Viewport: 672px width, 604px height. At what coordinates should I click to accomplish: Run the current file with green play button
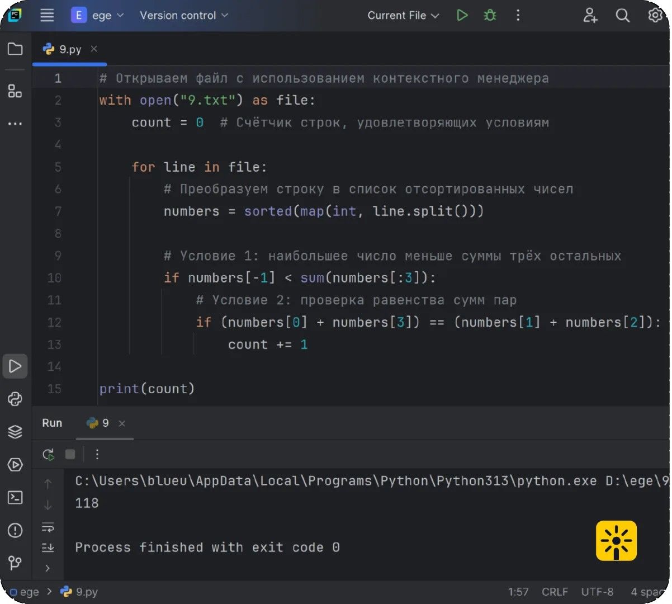462,16
